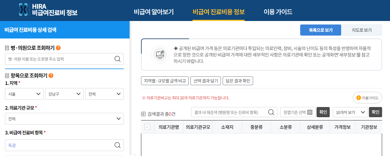Click 선택 결과 담기 button
This screenshot has width=390, height=156.
[x=206, y=81]
